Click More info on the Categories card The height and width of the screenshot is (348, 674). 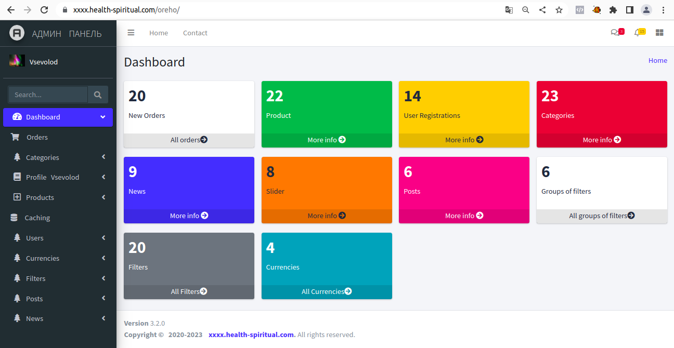click(x=602, y=140)
